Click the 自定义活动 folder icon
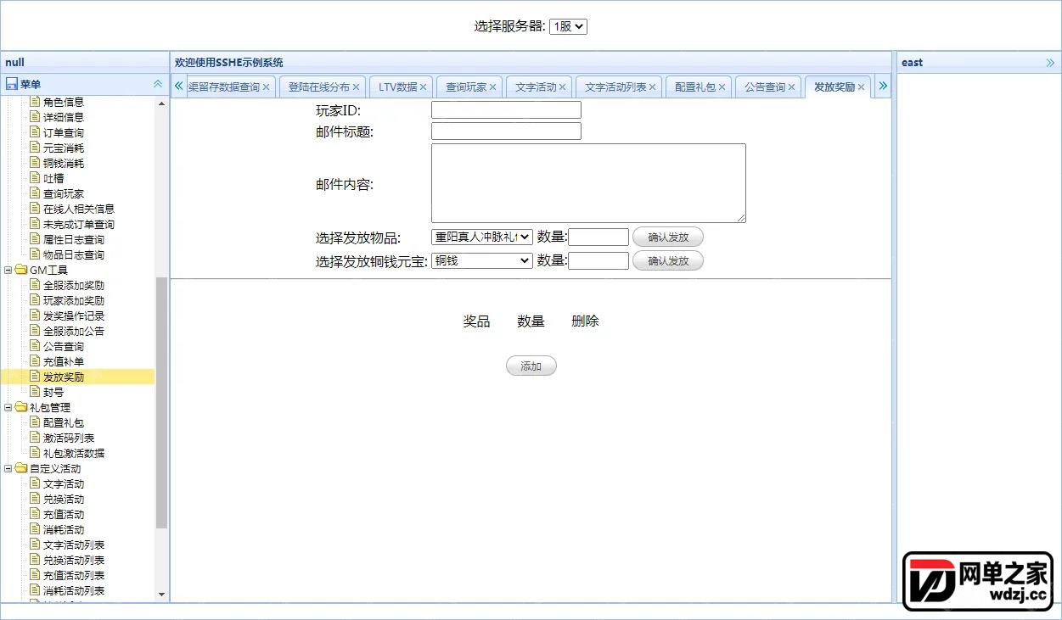Image resolution: width=1062 pixels, height=620 pixels. pos(21,468)
